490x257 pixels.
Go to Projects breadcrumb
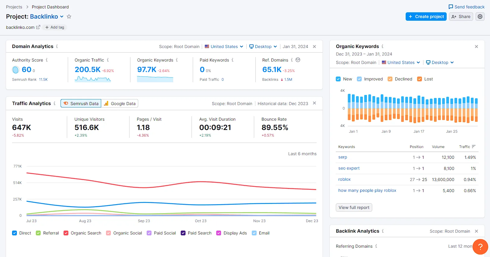[x=14, y=7]
